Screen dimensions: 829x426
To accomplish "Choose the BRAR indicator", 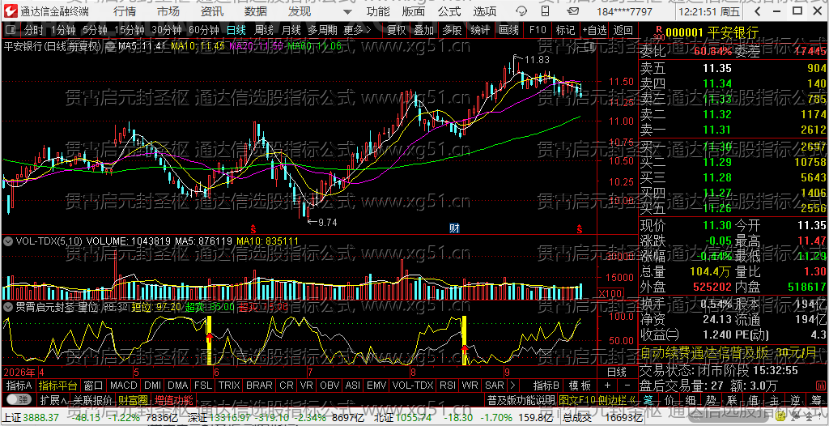I will [260, 386].
